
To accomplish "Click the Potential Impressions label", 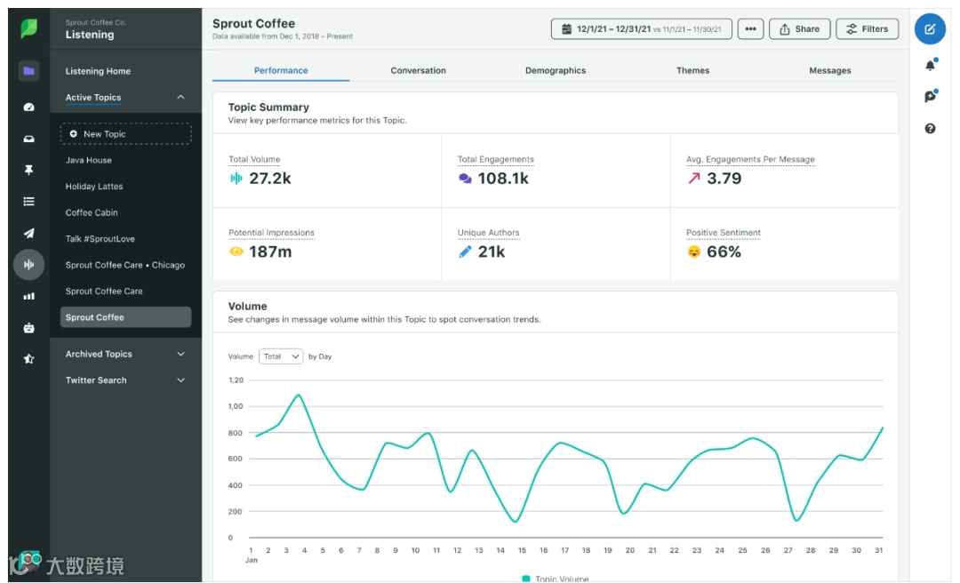I will pyautogui.click(x=271, y=233).
